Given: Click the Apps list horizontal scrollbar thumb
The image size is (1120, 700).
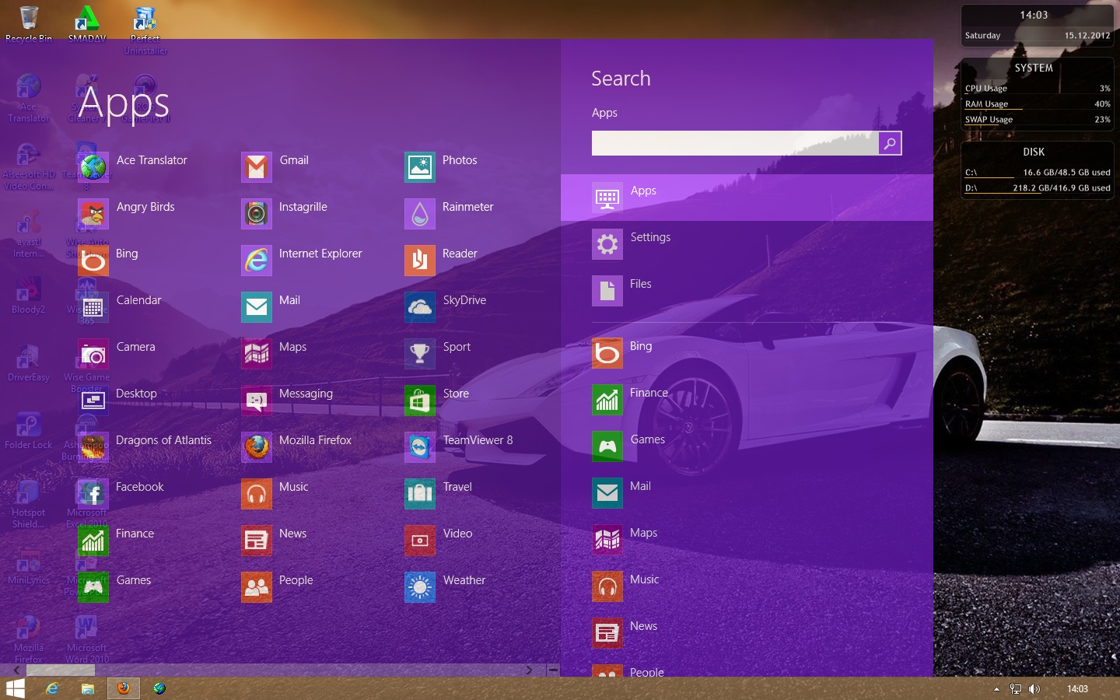Looking at the screenshot, I should point(59,670).
